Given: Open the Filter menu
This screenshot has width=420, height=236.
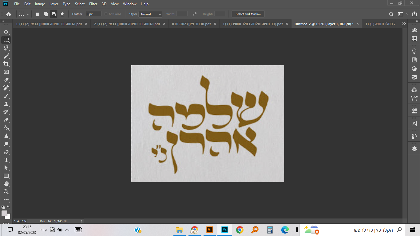Looking at the screenshot, I should (93, 4).
